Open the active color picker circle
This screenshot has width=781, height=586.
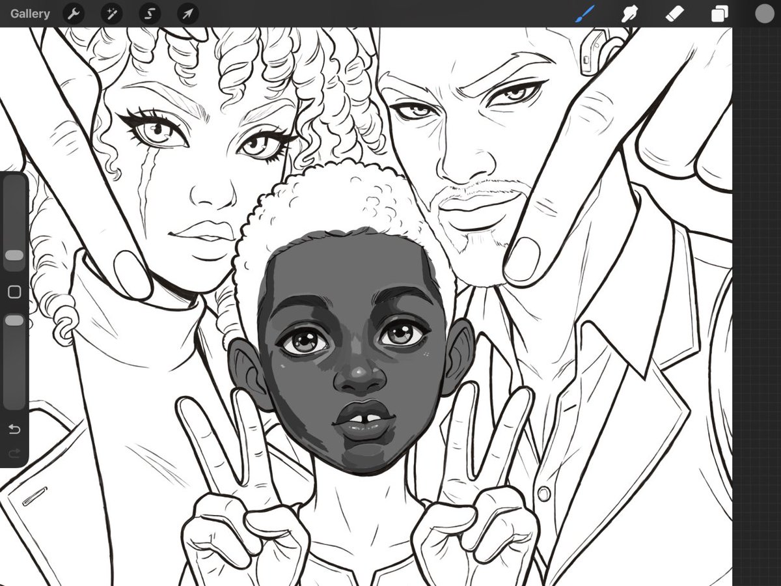(764, 14)
